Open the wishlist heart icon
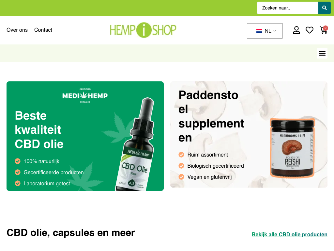This screenshot has width=334, height=251. coord(309,30)
